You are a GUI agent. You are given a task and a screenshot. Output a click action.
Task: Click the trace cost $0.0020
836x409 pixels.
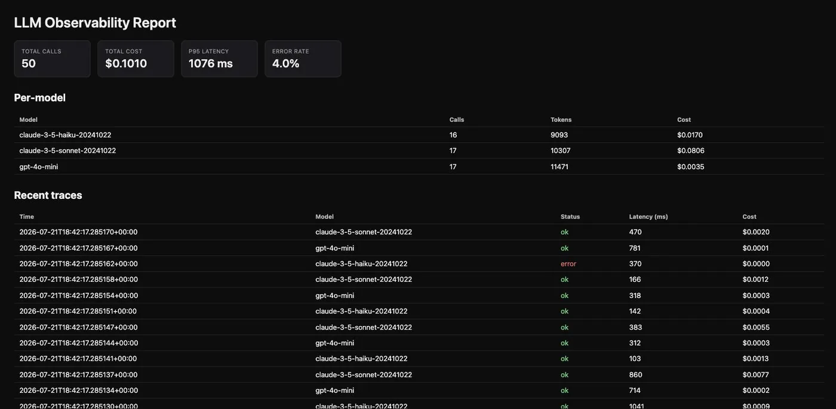pyautogui.click(x=756, y=232)
